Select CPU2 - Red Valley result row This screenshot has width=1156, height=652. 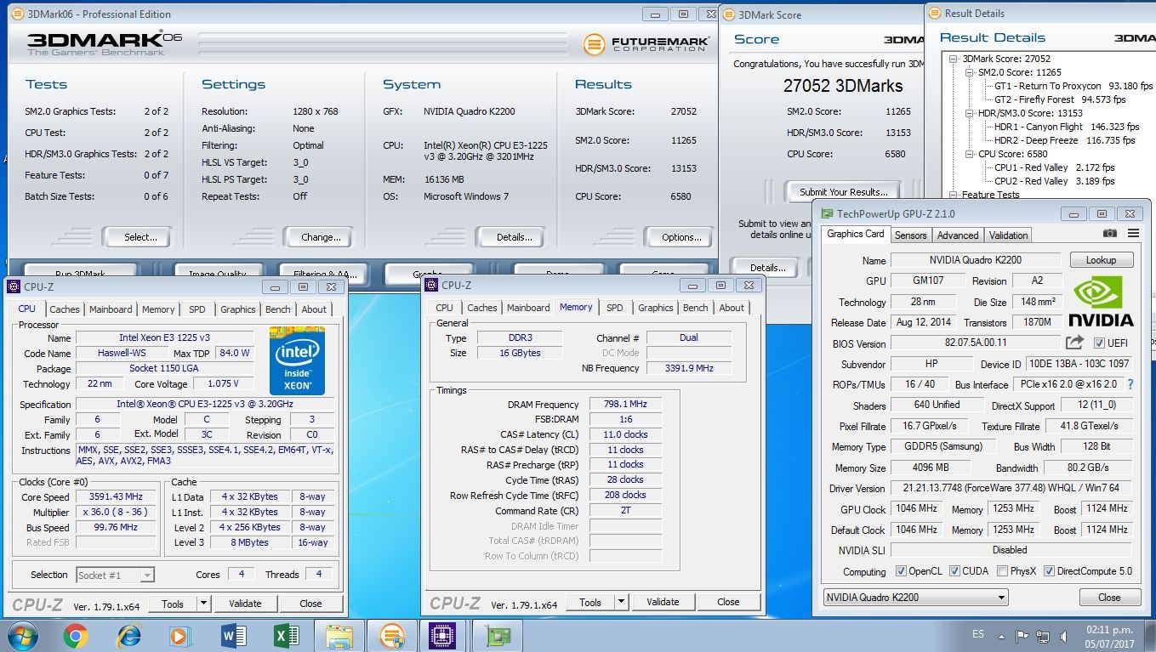1055,181
